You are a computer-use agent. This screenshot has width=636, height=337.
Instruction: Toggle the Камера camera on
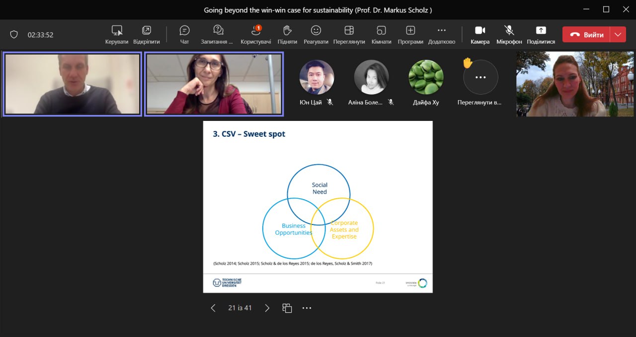click(x=480, y=34)
